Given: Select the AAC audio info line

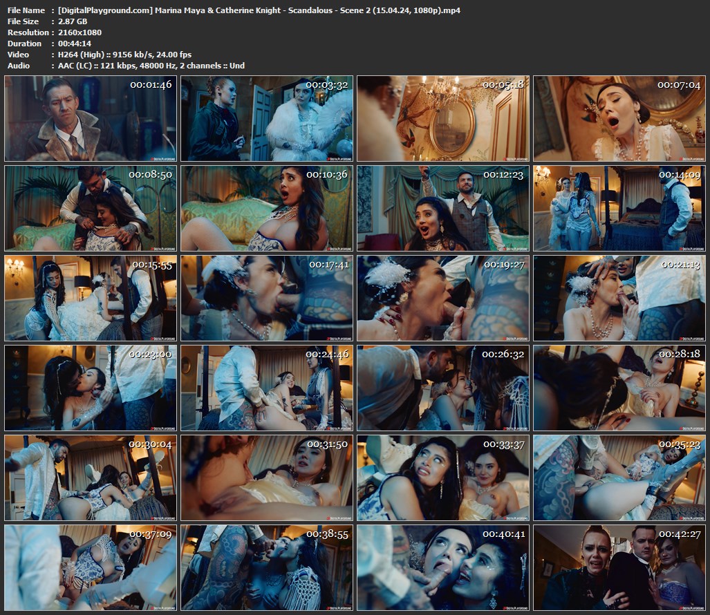Looking at the screenshot, I should click(x=147, y=66).
